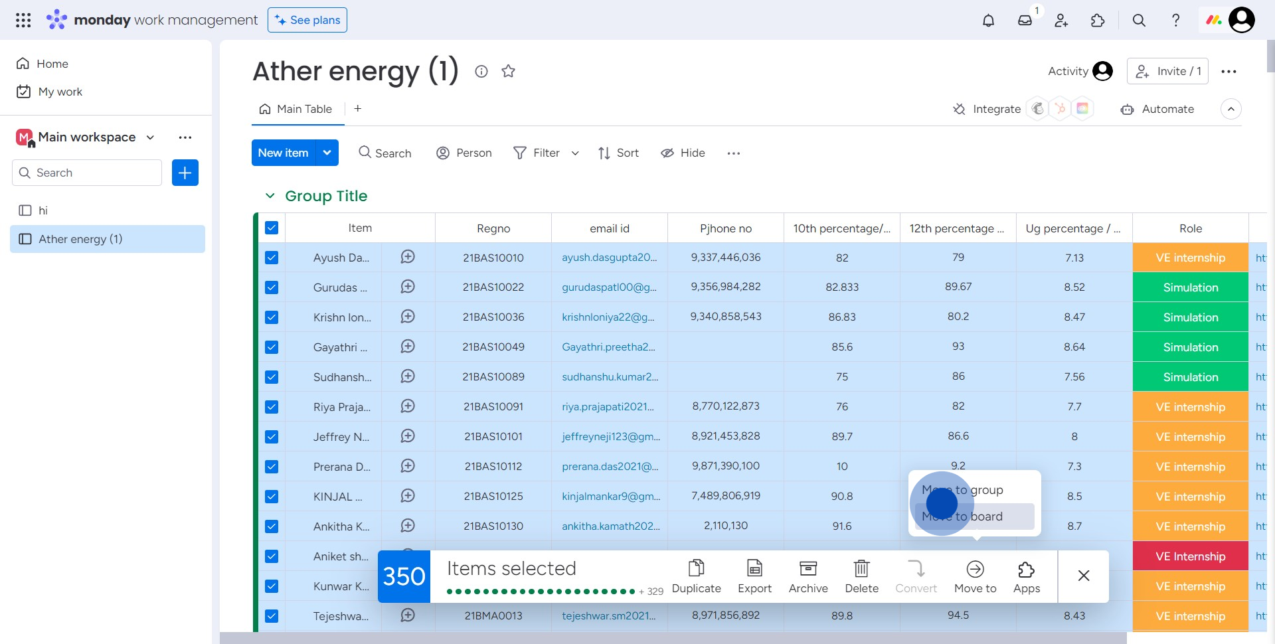Switch to the Main Table tab
This screenshot has height=644, width=1275.
(x=296, y=109)
